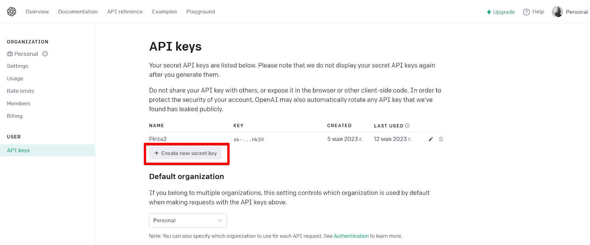Click the Help question mark icon
This screenshot has width=590, height=245.
(x=526, y=12)
